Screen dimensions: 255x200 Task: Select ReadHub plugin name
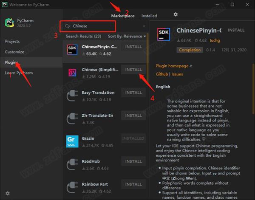[91, 161]
